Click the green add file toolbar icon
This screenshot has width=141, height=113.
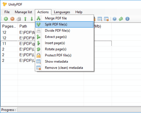[6, 19]
